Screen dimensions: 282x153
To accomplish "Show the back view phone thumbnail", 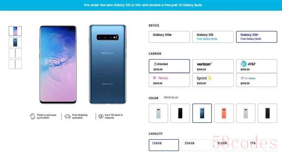I will pos(15,42).
